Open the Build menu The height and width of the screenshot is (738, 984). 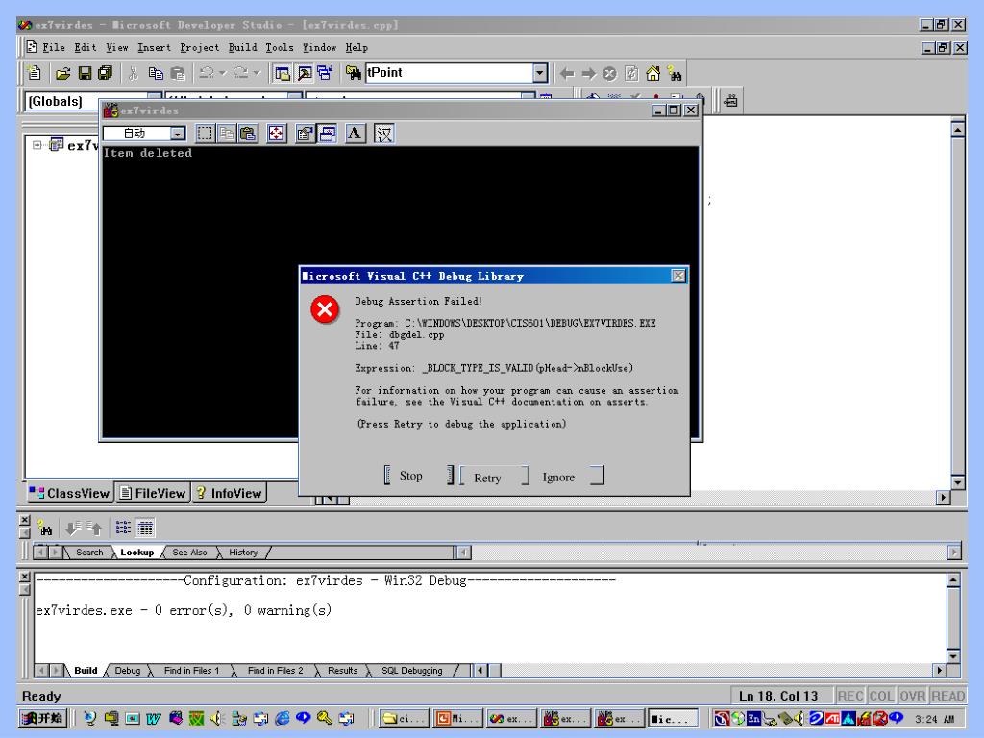(x=242, y=48)
